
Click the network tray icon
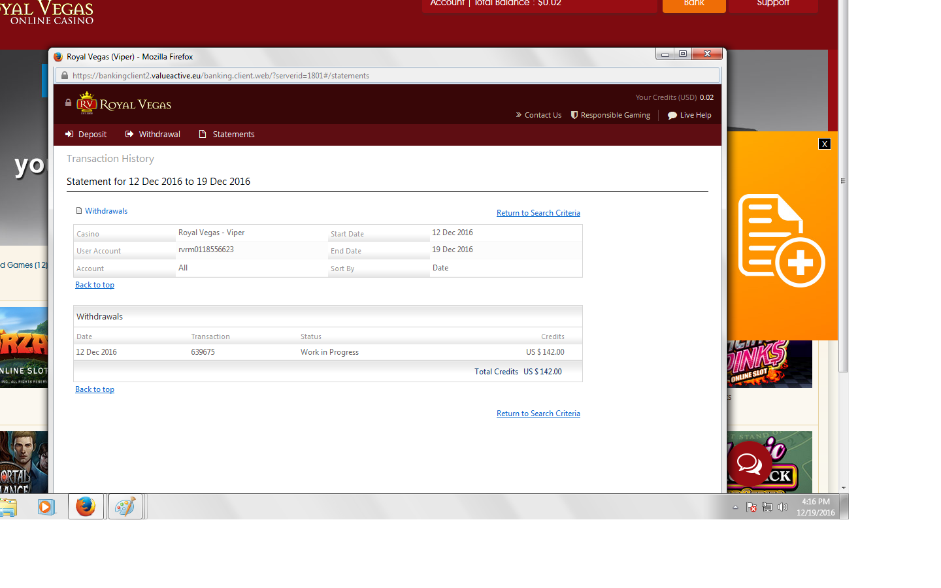coord(767,507)
